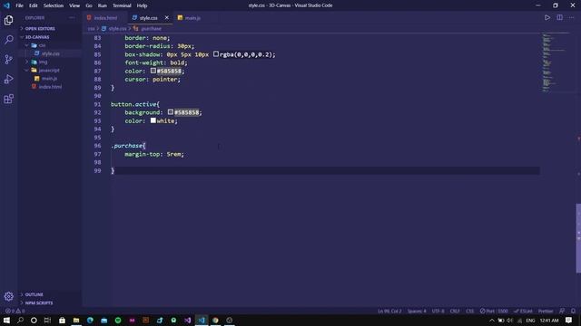Open Microsoft Edge from taskbar
The height and width of the screenshot is (326, 581).
pyautogui.click(x=90, y=320)
